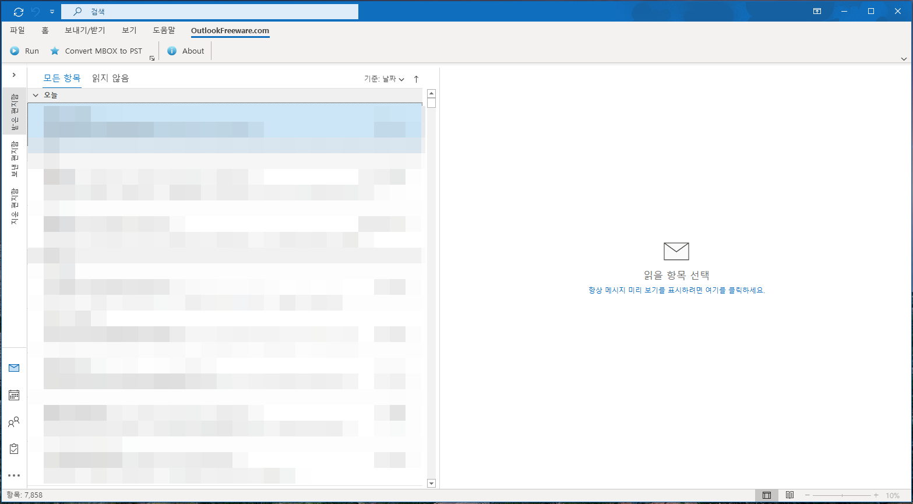This screenshot has width=913, height=504.
Task: Expand the ribbon options chevron on the far right
Action: click(x=904, y=58)
